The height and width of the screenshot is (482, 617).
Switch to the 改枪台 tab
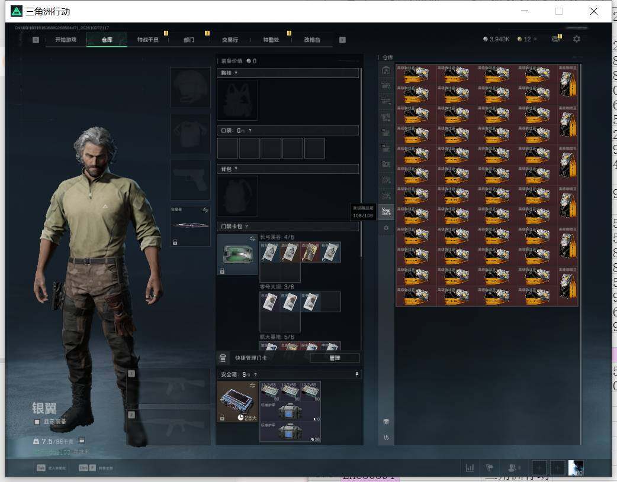[x=311, y=40]
